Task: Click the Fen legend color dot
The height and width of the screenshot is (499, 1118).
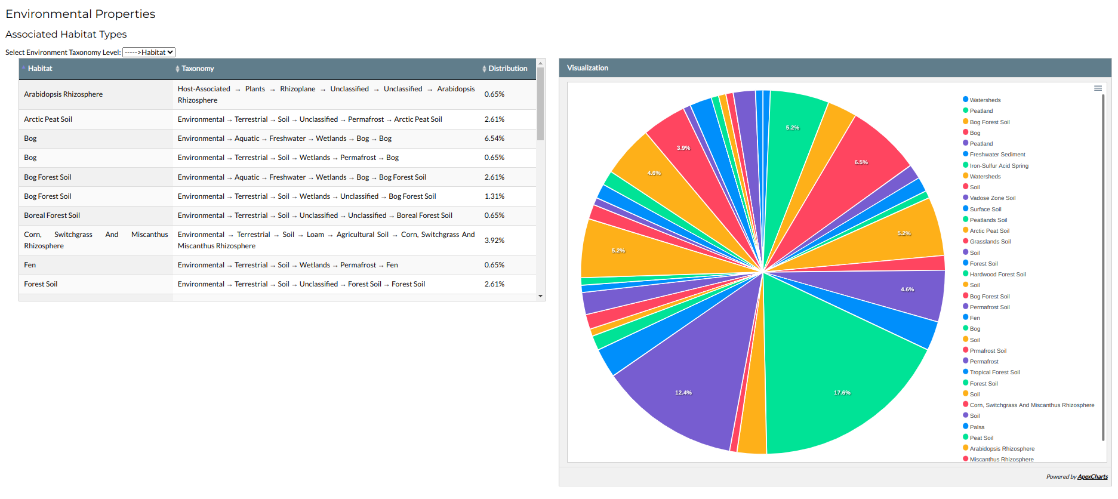Action: [x=965, y=318]
